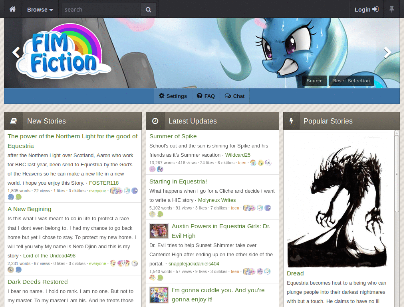Open the Browse dropdown menu
This screenshot has width=409, height=307.
[x=40, y=10]
